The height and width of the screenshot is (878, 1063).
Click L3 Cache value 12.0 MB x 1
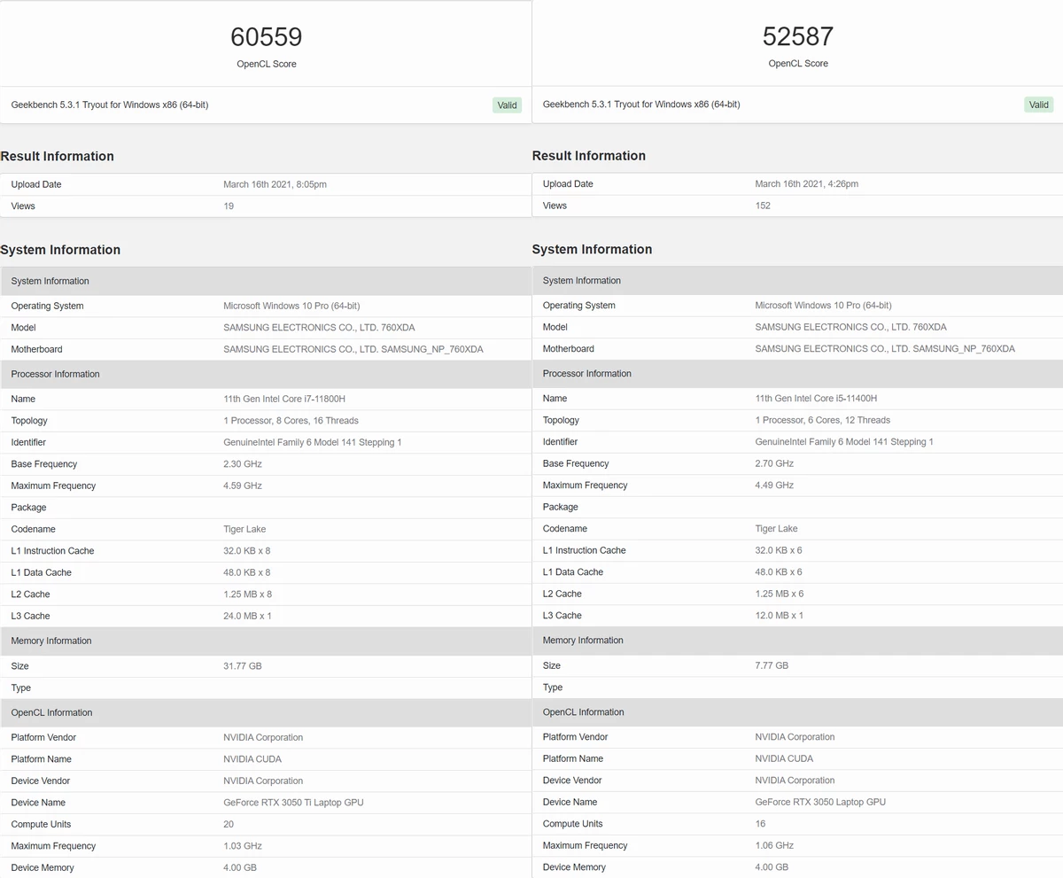pos(779,616)
